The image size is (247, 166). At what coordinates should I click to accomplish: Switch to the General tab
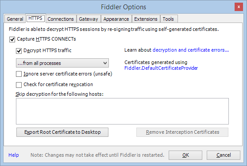click(x=15, y=19)
